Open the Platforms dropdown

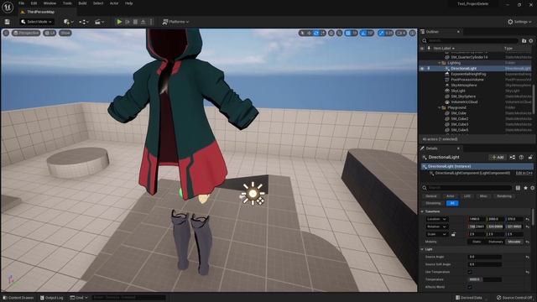coord(175,22)
